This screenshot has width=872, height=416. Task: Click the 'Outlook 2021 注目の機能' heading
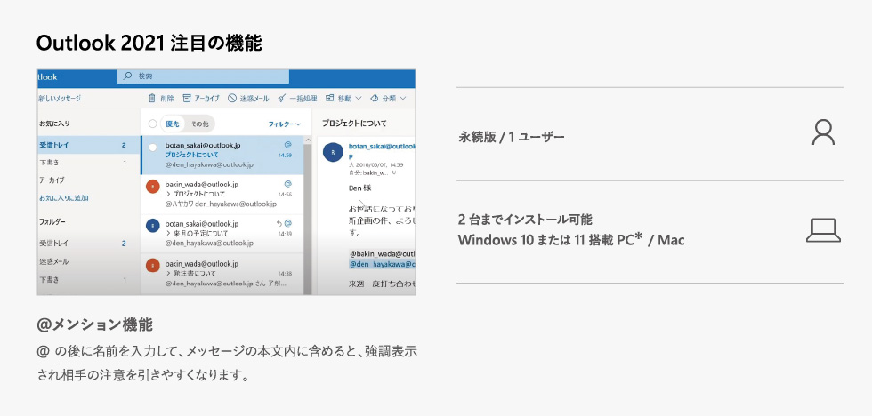(149, 44)
